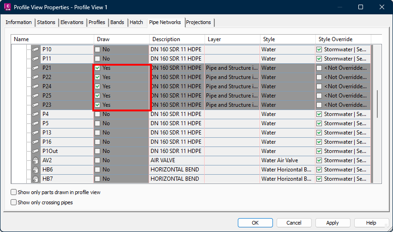Screen dimensions: 393x232
Task: Open the Help button
Action: 371,223
